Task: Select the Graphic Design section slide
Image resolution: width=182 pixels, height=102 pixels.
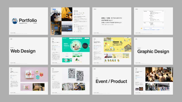Action: pyautogui.click(x=153, y=51)
